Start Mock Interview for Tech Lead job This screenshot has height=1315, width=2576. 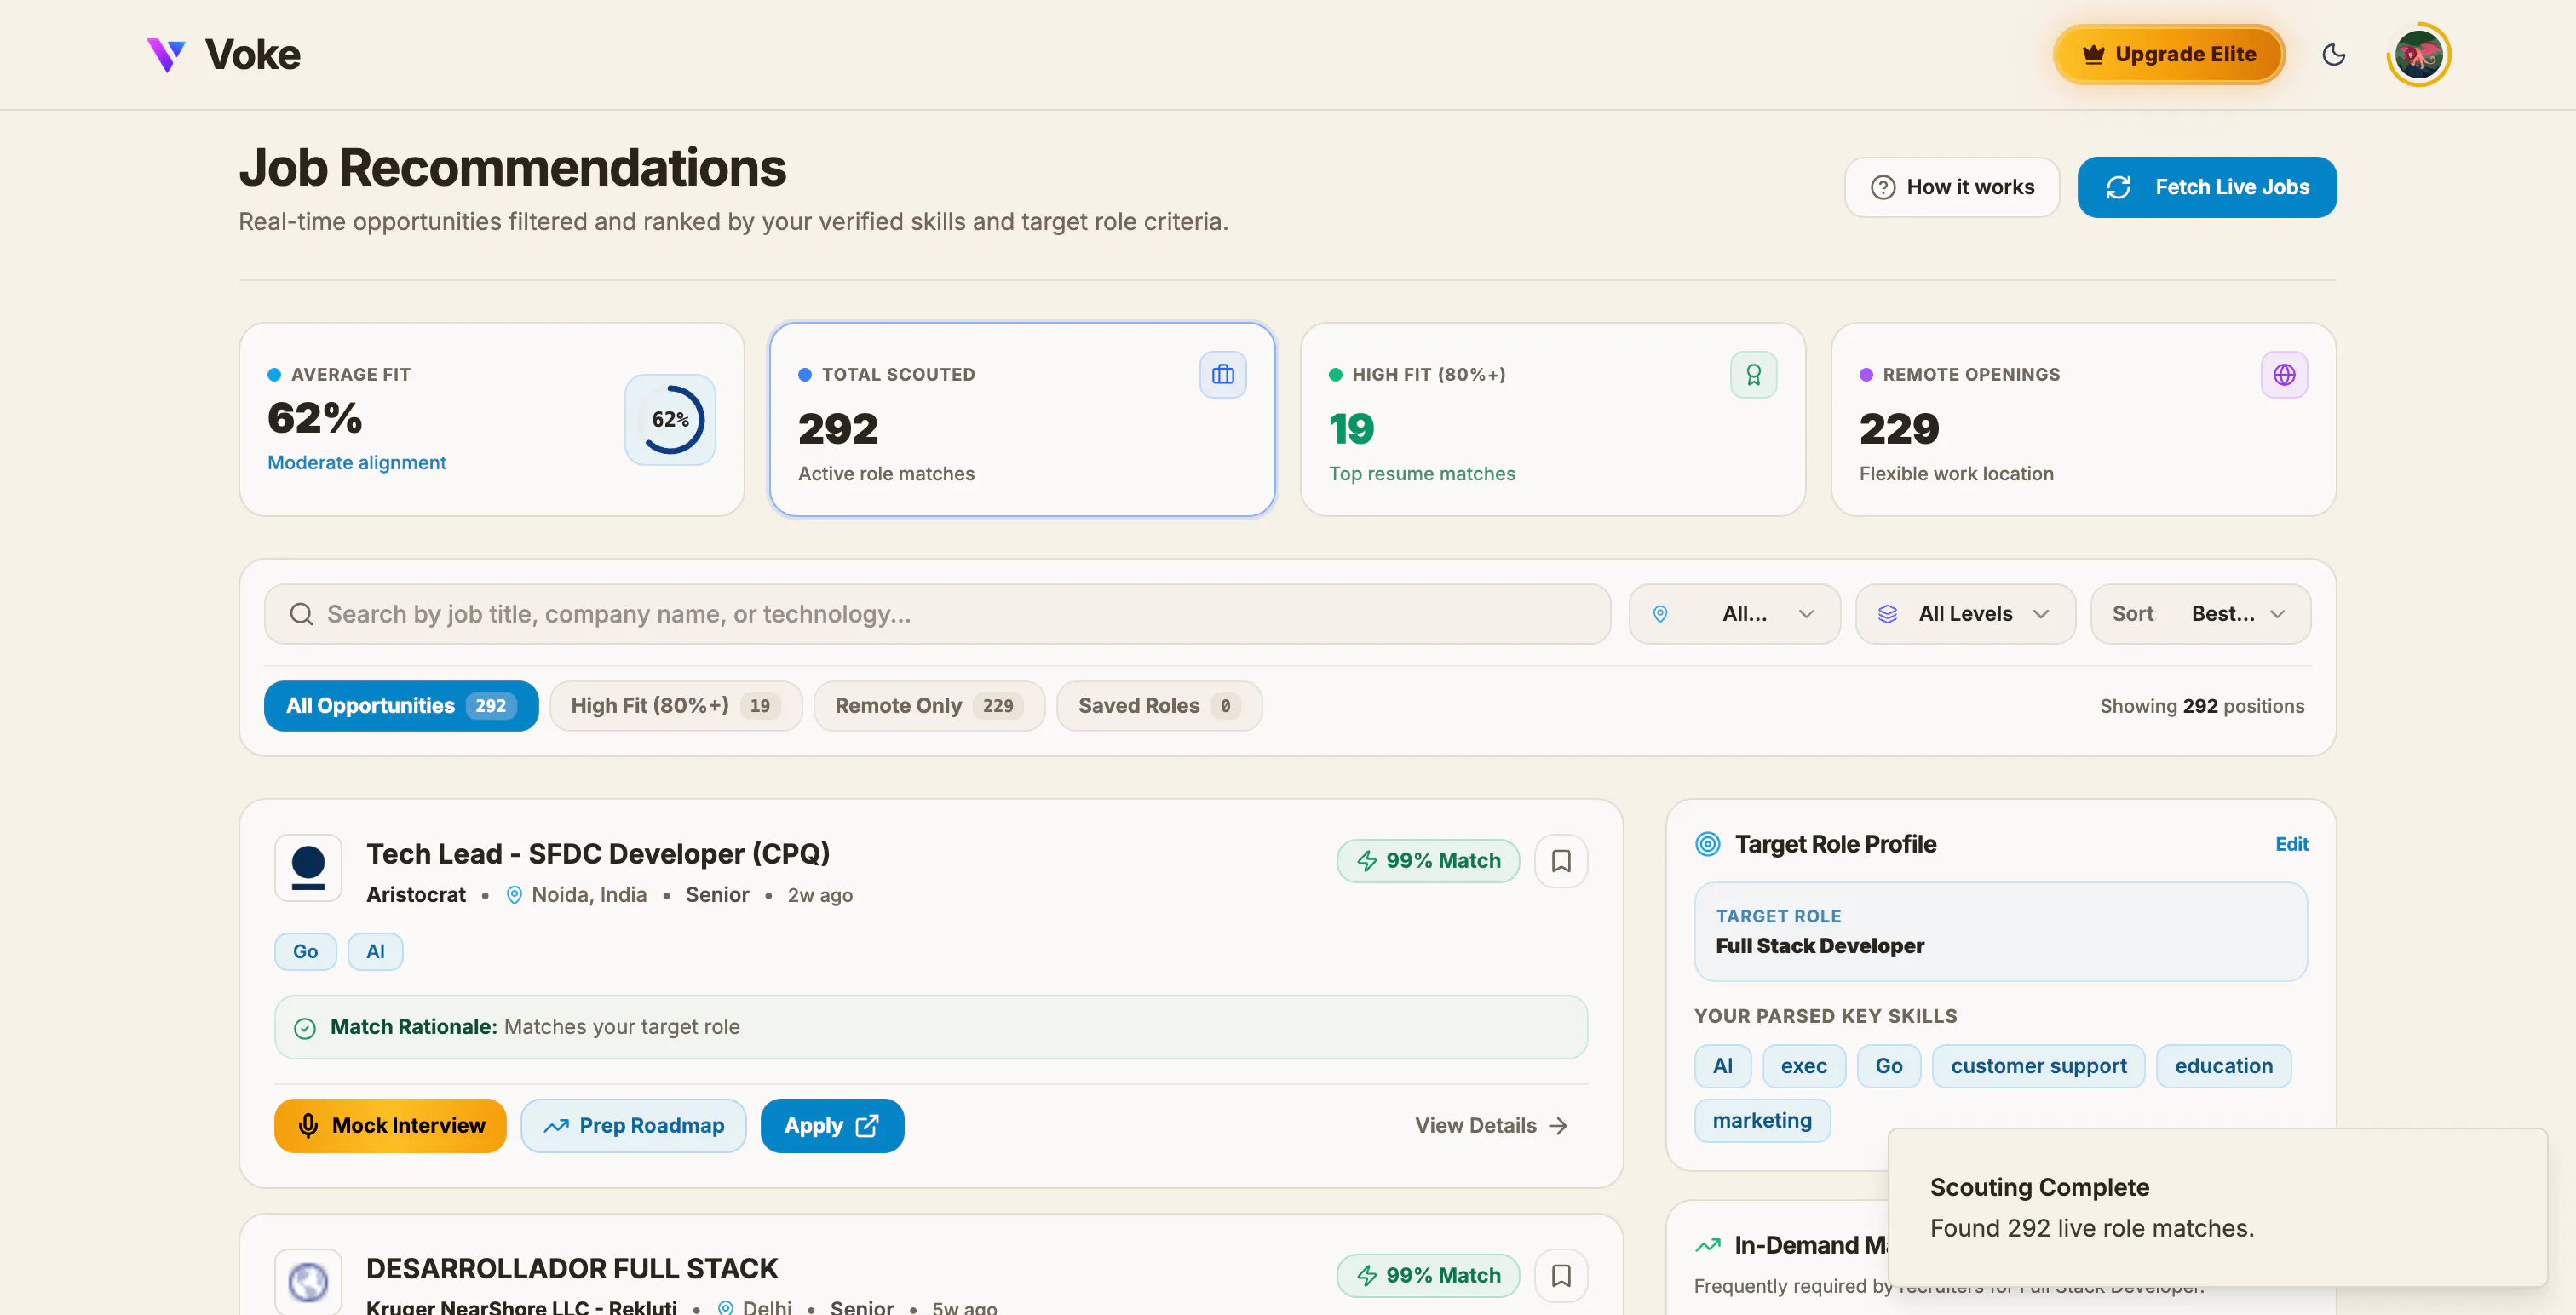[x=390, y=1126]
